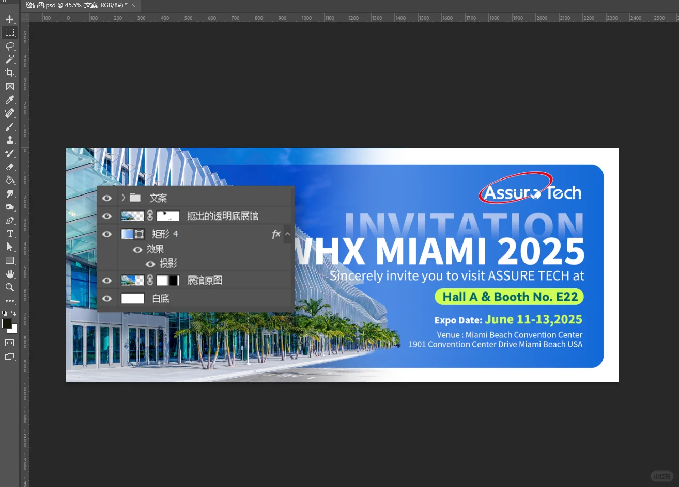679x487 pixels.
Task: Select the 白底 white layer thumbnail
Action: coord(133,298)
